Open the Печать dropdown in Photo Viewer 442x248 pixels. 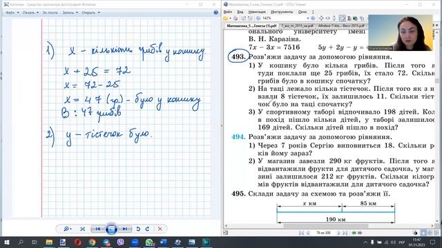[30, 12]
